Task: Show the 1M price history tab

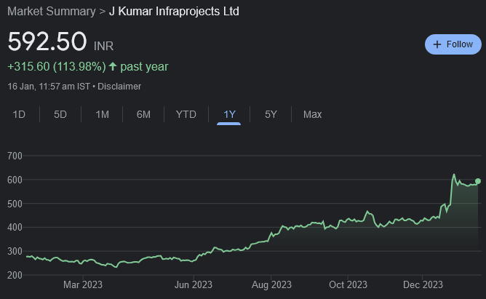Action: pyautogui.click(x=102, y=114)
